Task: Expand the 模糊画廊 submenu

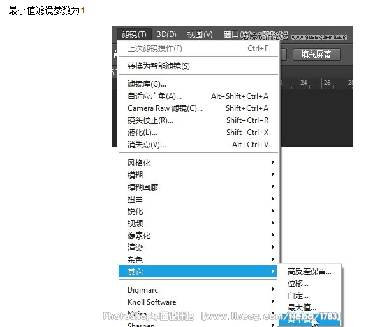Action: [198, 187]
